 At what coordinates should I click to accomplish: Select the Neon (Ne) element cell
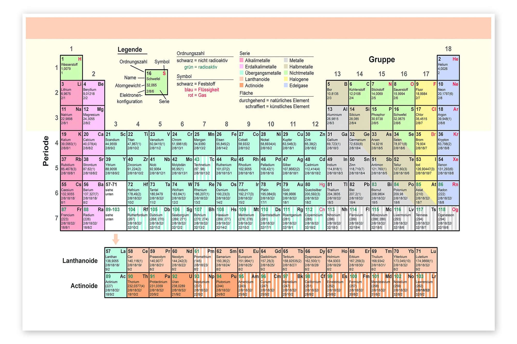448,93
